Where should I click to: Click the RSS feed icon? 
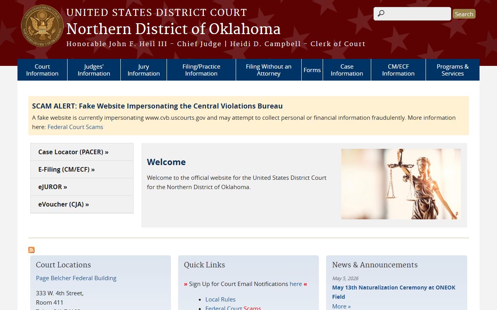31,250
